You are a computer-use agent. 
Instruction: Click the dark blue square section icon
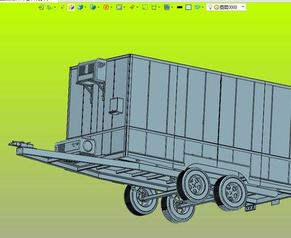tap(167, 7)
